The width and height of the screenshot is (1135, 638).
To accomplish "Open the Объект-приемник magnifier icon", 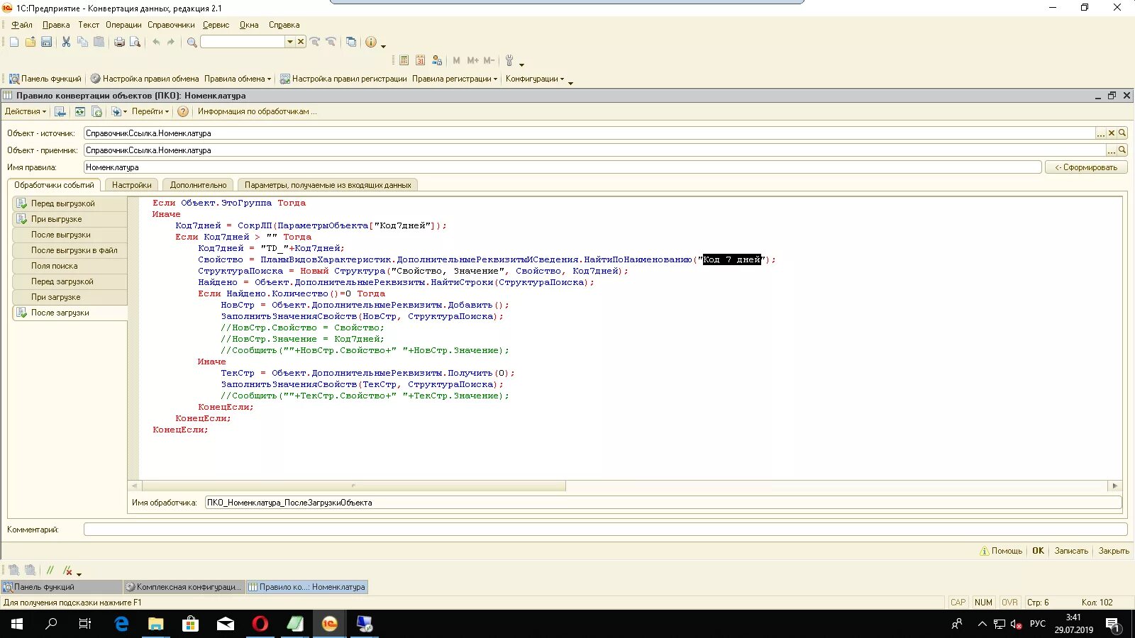I will [1122, 150].
